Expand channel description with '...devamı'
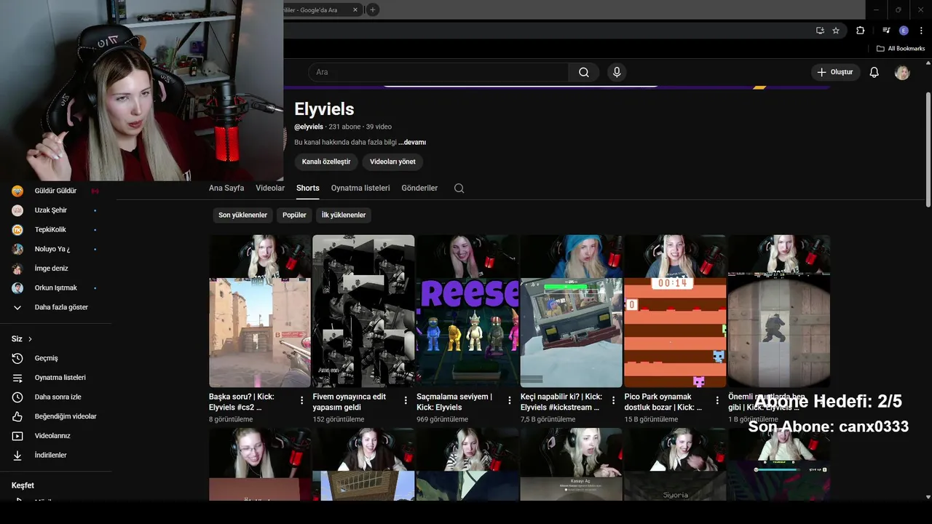This screenshot has width=932, height=524. coord(412,143)
